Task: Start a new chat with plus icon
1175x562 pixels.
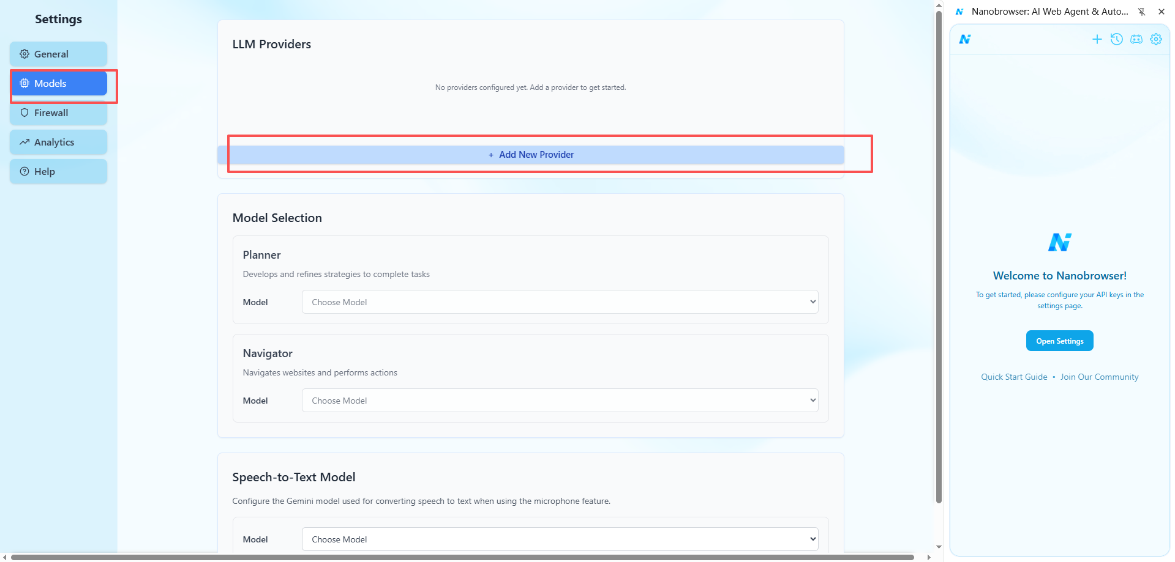Action: point(1097,39)
